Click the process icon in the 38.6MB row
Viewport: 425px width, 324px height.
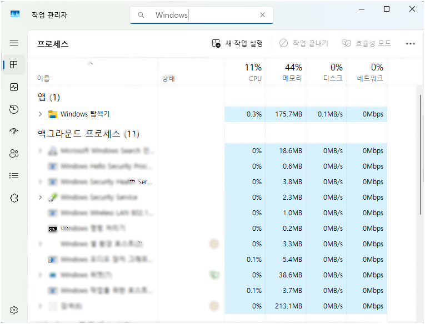pos(53,275)
